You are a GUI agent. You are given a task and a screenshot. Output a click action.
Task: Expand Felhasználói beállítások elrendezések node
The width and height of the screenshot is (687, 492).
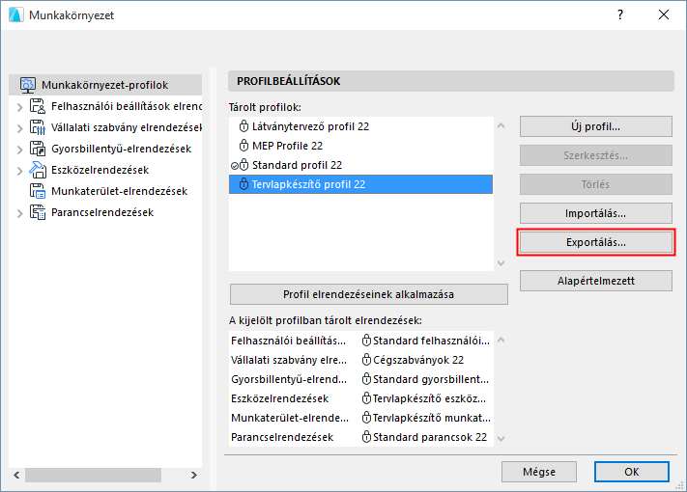pyautogui.click(x=19, y=107)
